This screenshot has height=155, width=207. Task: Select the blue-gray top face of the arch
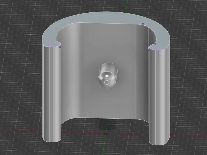pos(106,18)
